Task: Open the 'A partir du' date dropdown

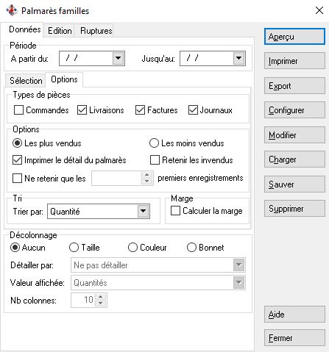Action: 118,58
